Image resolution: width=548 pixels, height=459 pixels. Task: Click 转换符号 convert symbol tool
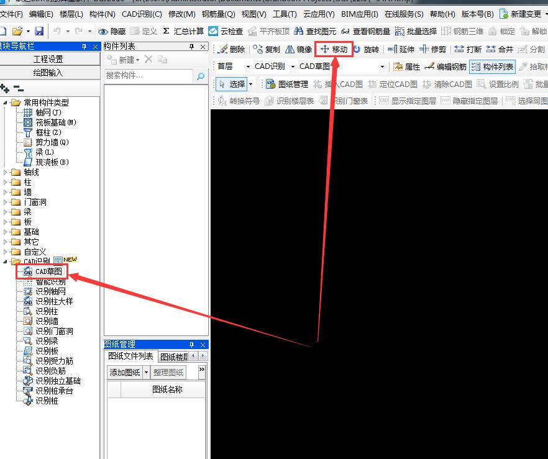[239, 101]
